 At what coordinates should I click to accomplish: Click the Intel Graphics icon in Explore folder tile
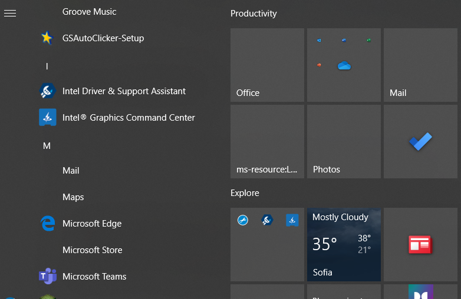[292, 220]
